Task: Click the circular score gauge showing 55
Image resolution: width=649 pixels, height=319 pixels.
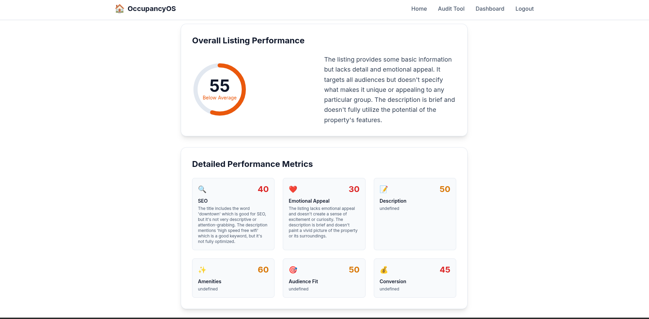Action: [x=219, y=89]
